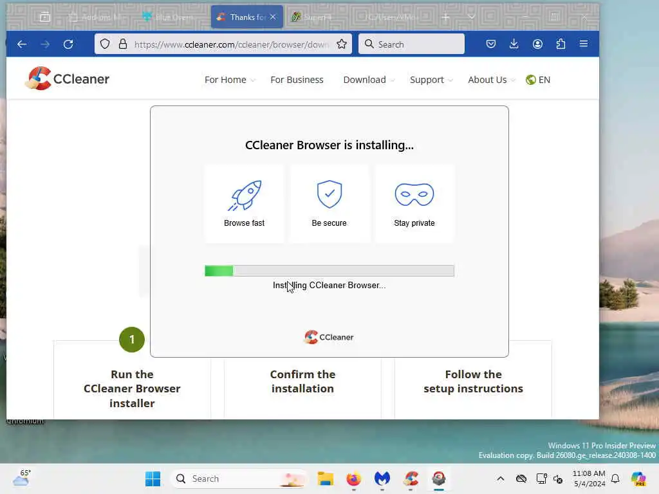Click Run the CCleaner Browser installer text

[132, 389]
